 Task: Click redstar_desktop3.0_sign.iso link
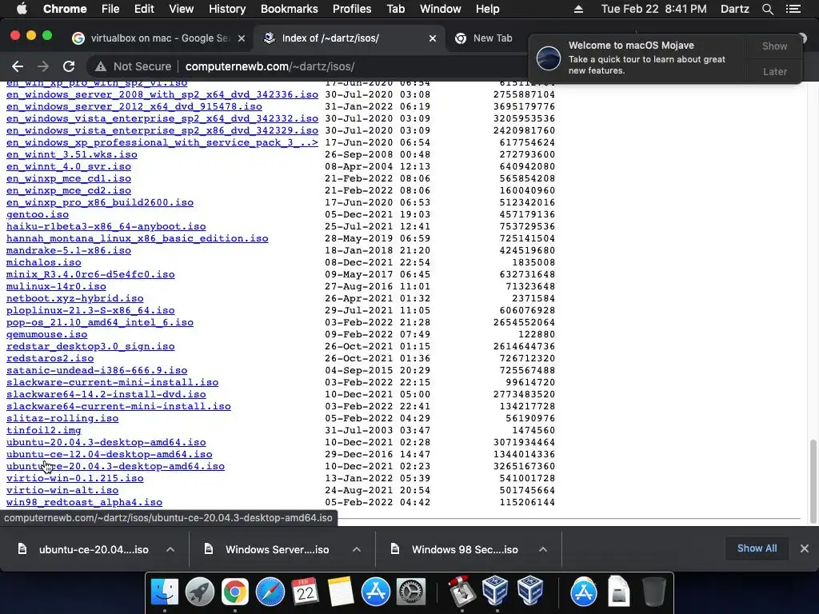(x=90, y=347)
